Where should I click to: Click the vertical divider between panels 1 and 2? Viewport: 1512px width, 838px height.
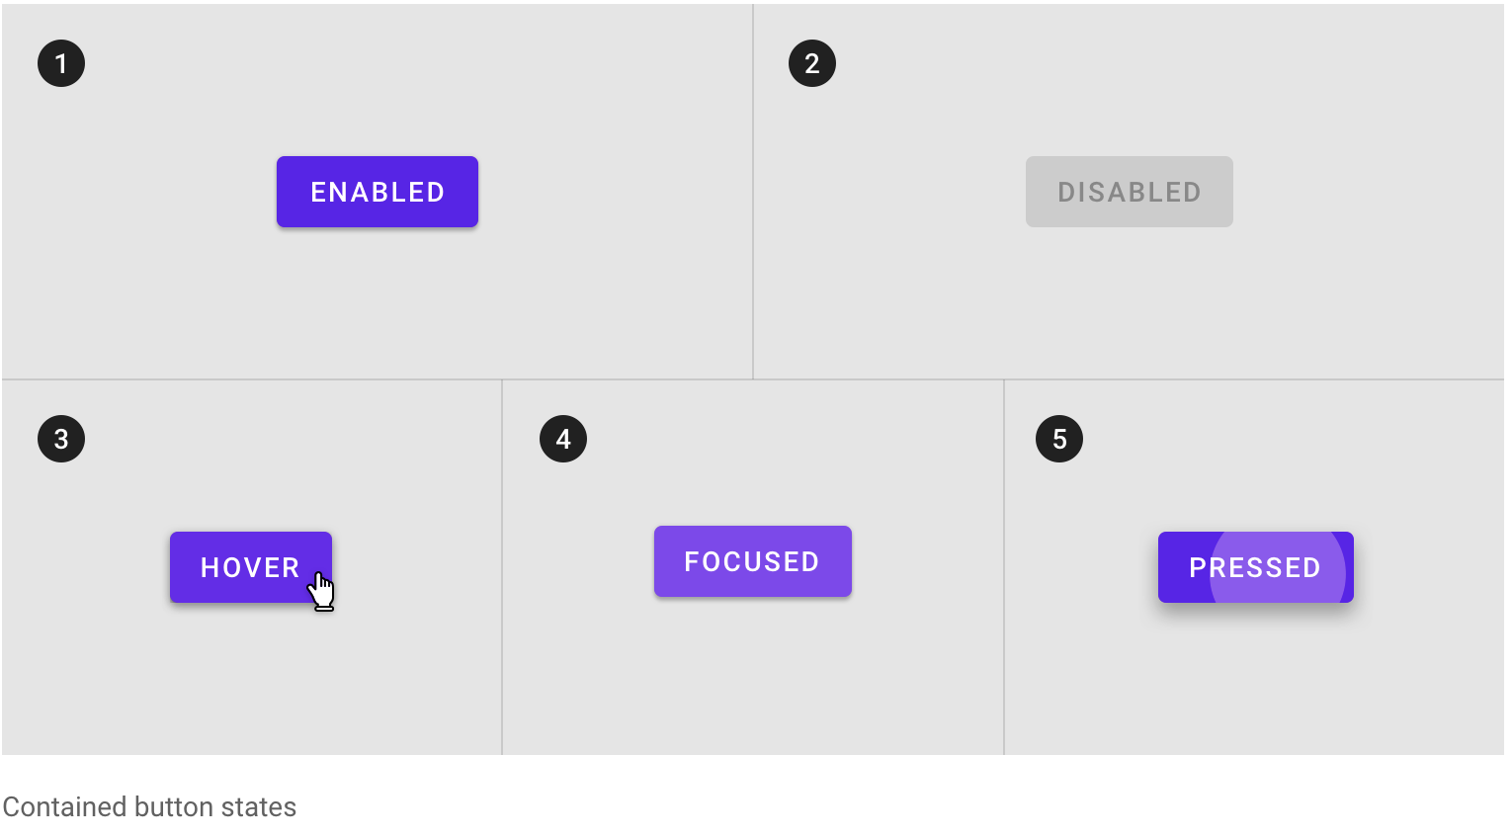click(753, 192)
